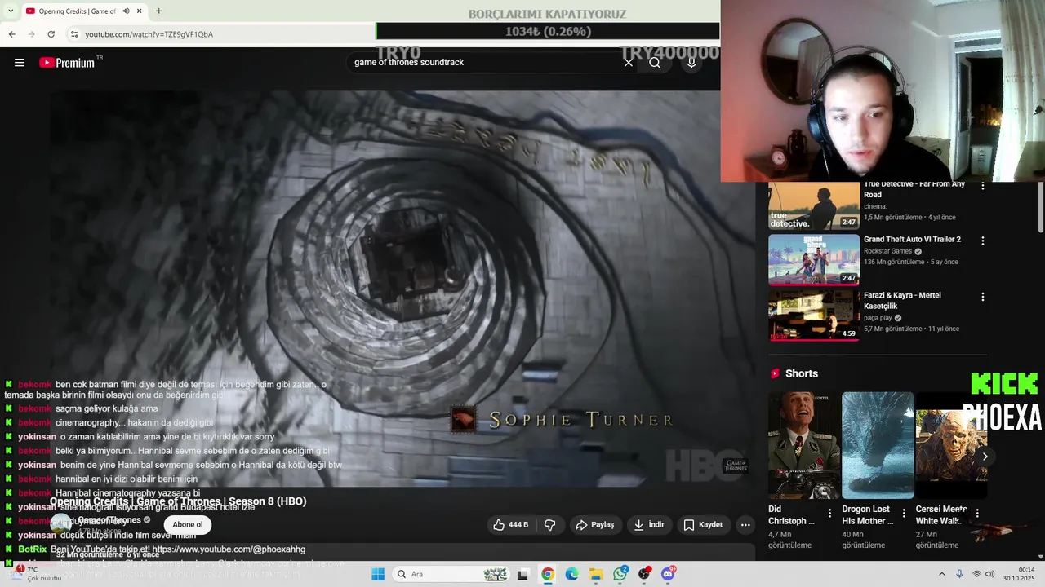1045x587 pixels.
Task: Open Task View from taskbar
Action: pos(523,574)
